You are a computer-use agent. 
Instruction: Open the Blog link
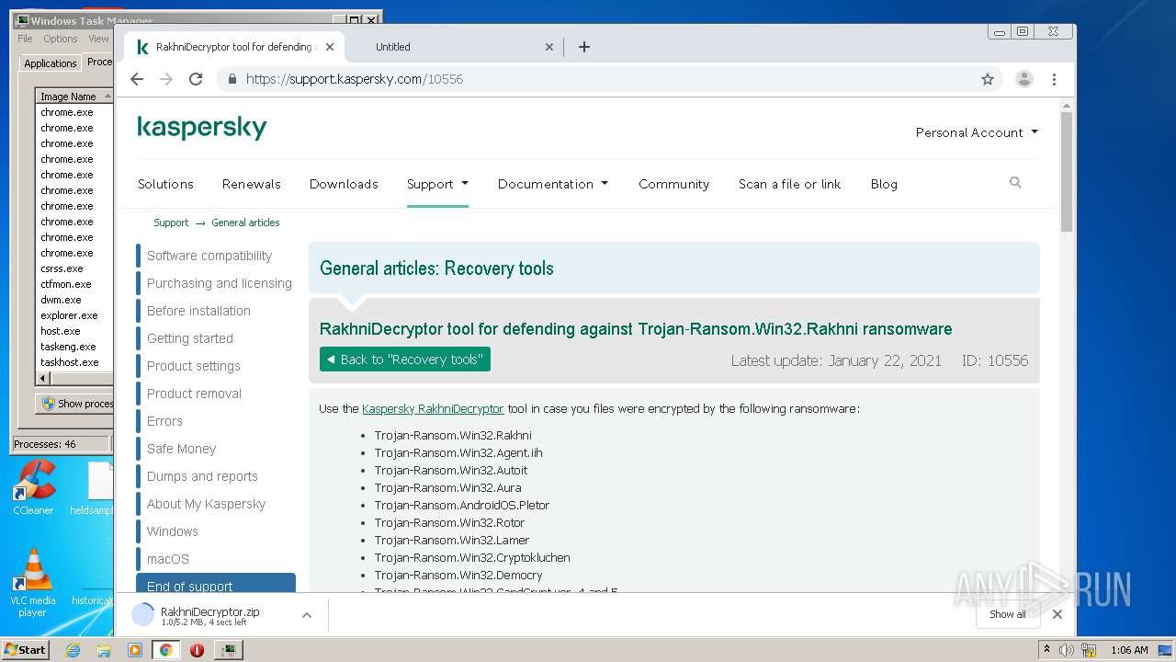coord(884,184)
